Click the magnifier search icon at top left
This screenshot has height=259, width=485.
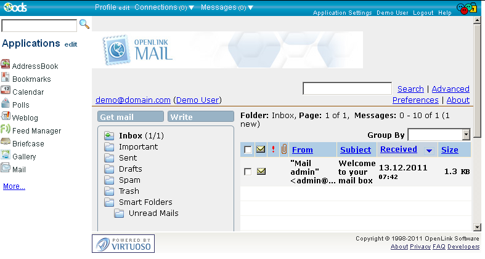[x=84, y=25]
